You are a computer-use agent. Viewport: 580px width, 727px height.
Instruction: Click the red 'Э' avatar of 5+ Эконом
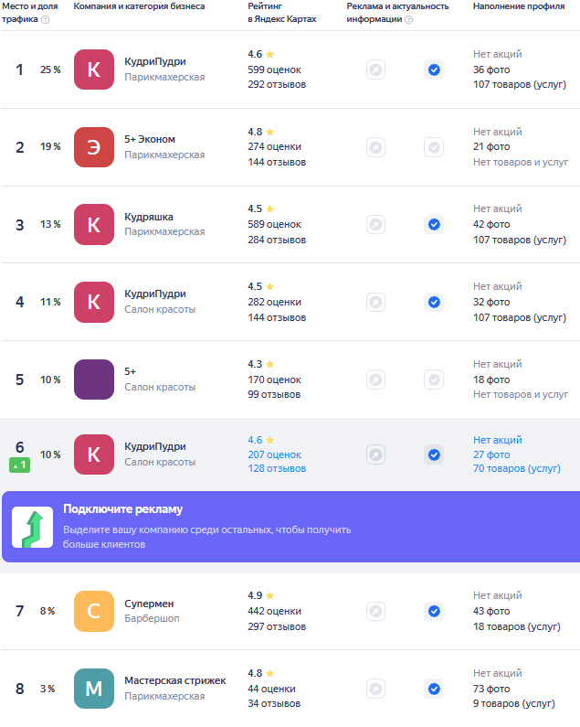[x=93, y=146]
